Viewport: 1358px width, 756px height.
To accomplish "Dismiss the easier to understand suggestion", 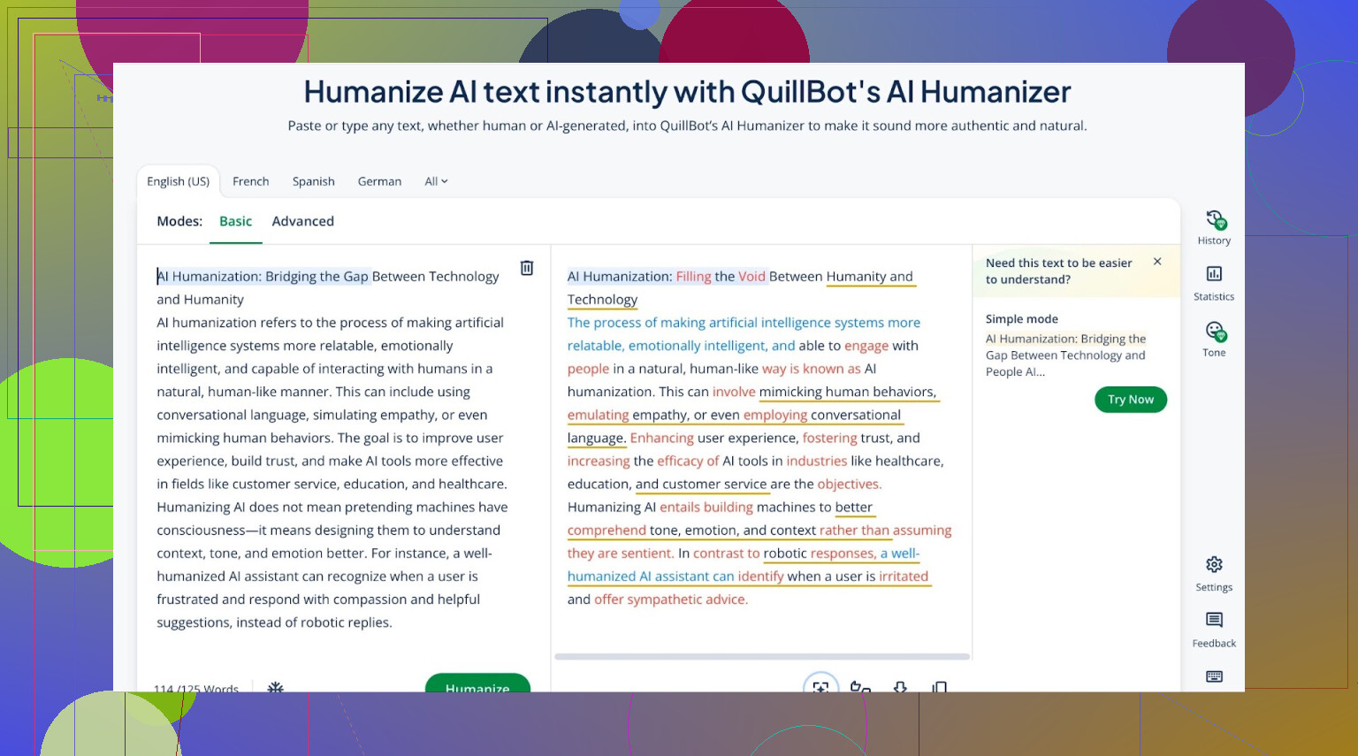I will (1157, 262).
